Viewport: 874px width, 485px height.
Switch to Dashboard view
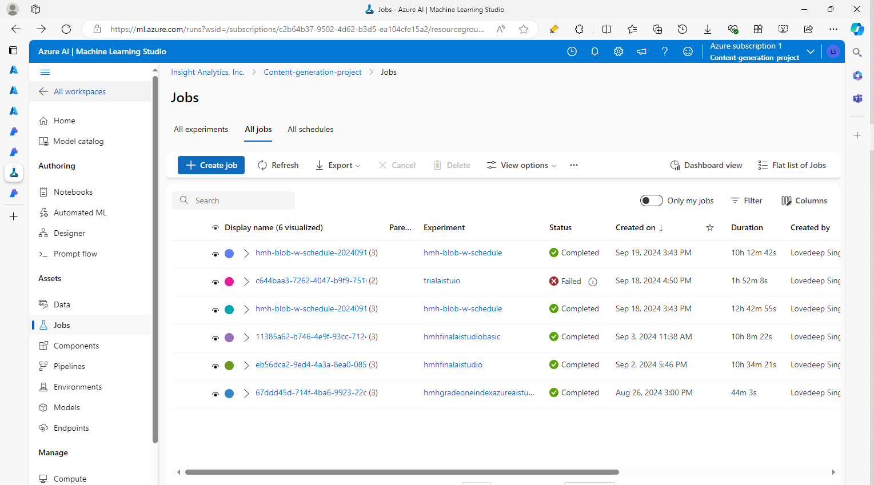(706, 165)
